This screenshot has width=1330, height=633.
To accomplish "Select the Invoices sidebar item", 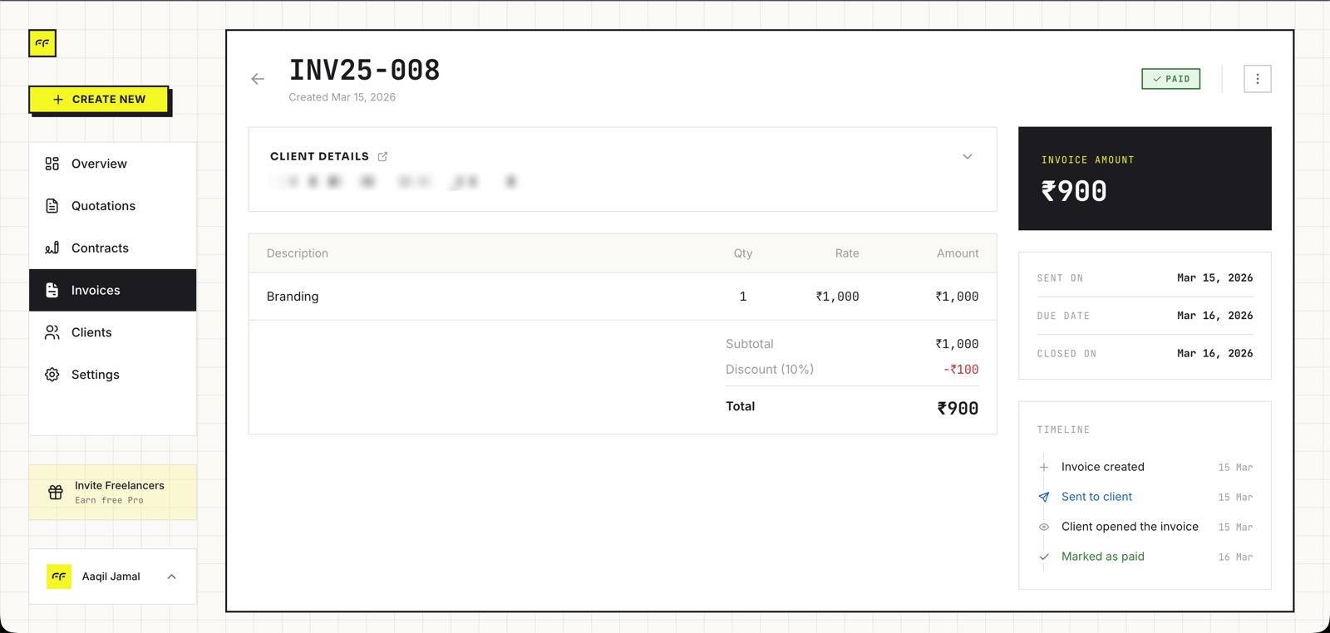I will tap(113, 290).
